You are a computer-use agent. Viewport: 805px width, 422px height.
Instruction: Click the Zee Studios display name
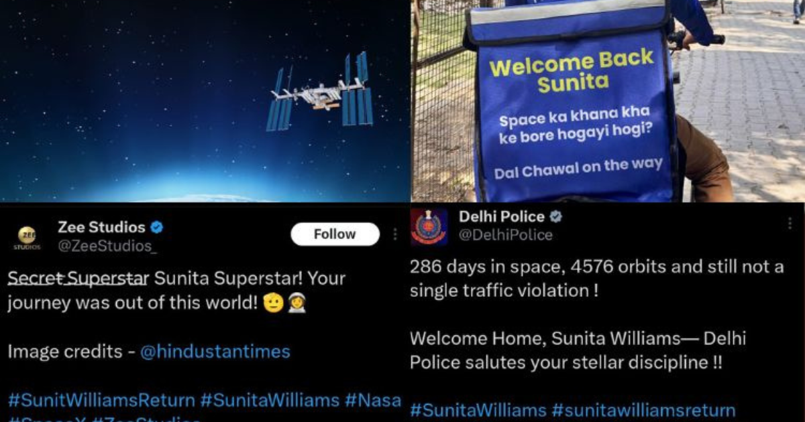click(101, 227)
